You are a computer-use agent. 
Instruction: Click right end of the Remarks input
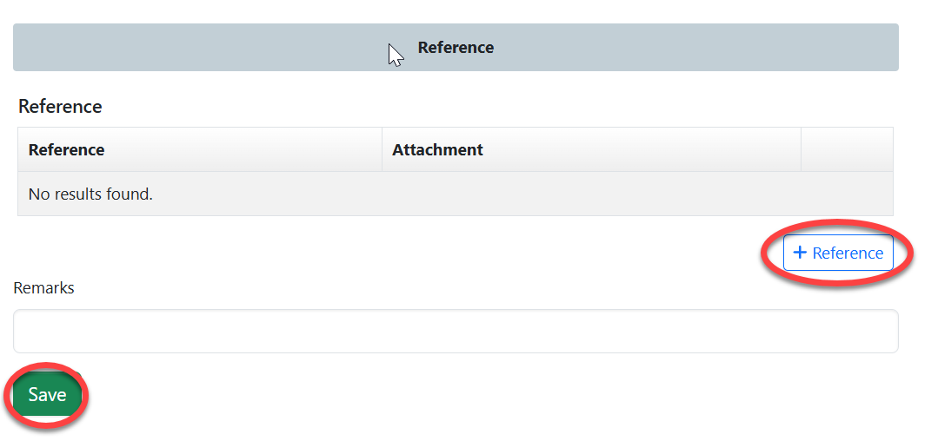click(x=885, y=331)
